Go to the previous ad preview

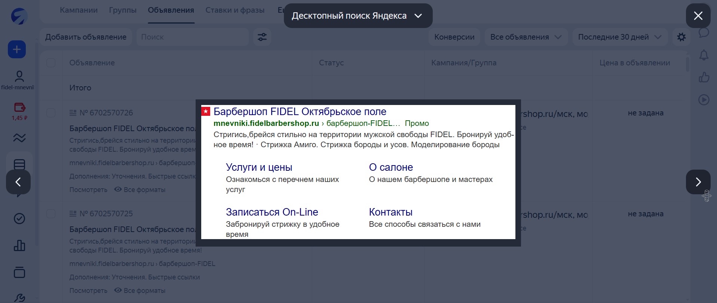click(18, 182)
